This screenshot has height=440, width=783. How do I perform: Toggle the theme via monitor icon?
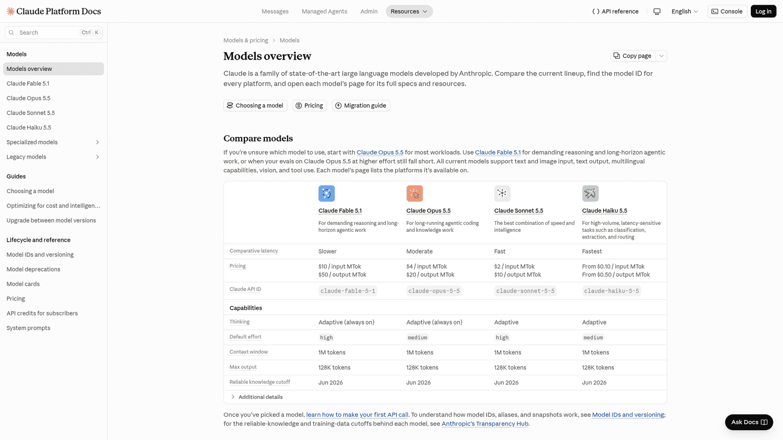(657, 11)
